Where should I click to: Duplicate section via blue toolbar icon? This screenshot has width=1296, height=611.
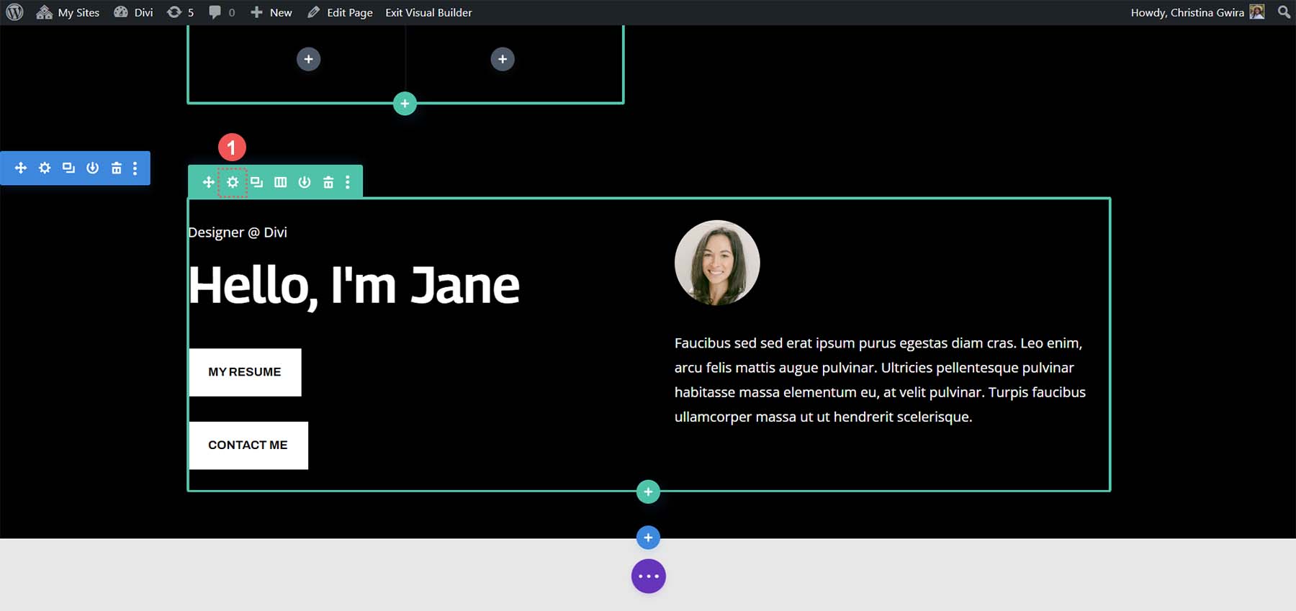pyautogui.click(x=68, y=168)
